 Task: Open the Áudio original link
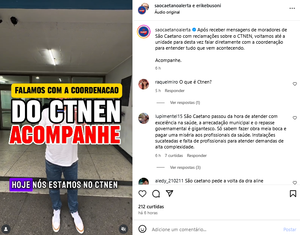(167, 12)
